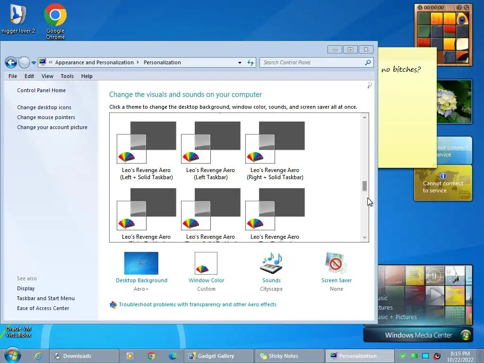The image size is (484, 363).
Task: Click the toucan eye tile in puzzle gadget
Action: (462, 19)
